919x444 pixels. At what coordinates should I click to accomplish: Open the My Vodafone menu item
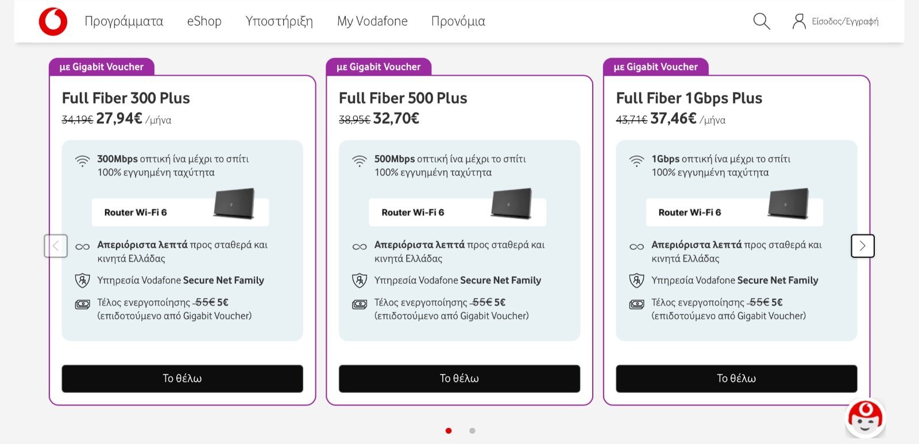point(372,21)
